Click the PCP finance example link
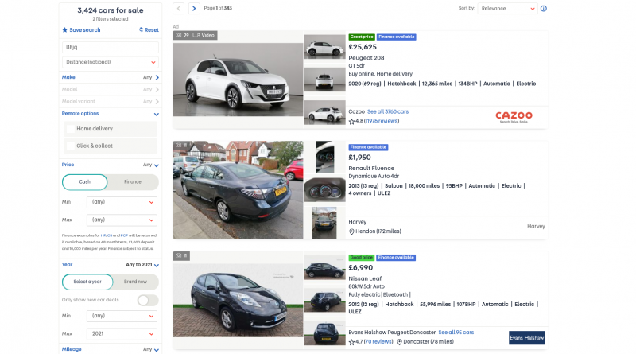The width and height of the screenshot is (636, 354). (x=124, y=235)
